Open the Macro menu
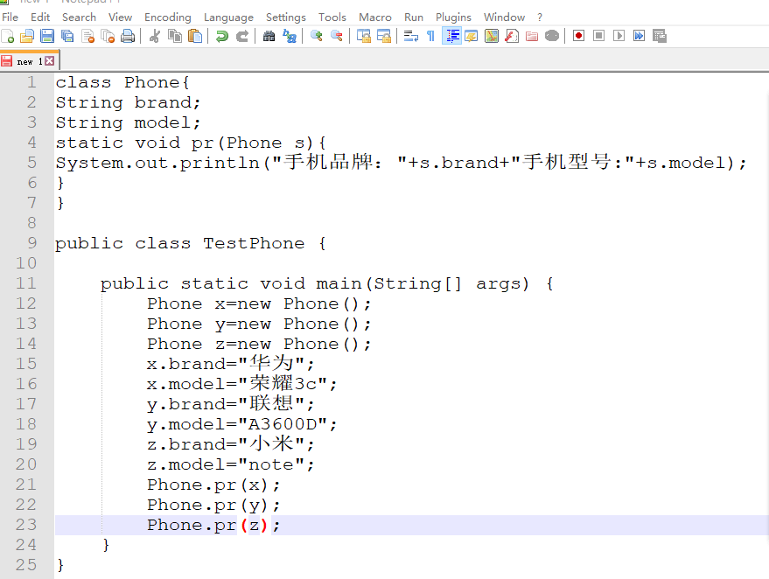Viewport: 769px width, 579px height. click(x=375, y=17)
